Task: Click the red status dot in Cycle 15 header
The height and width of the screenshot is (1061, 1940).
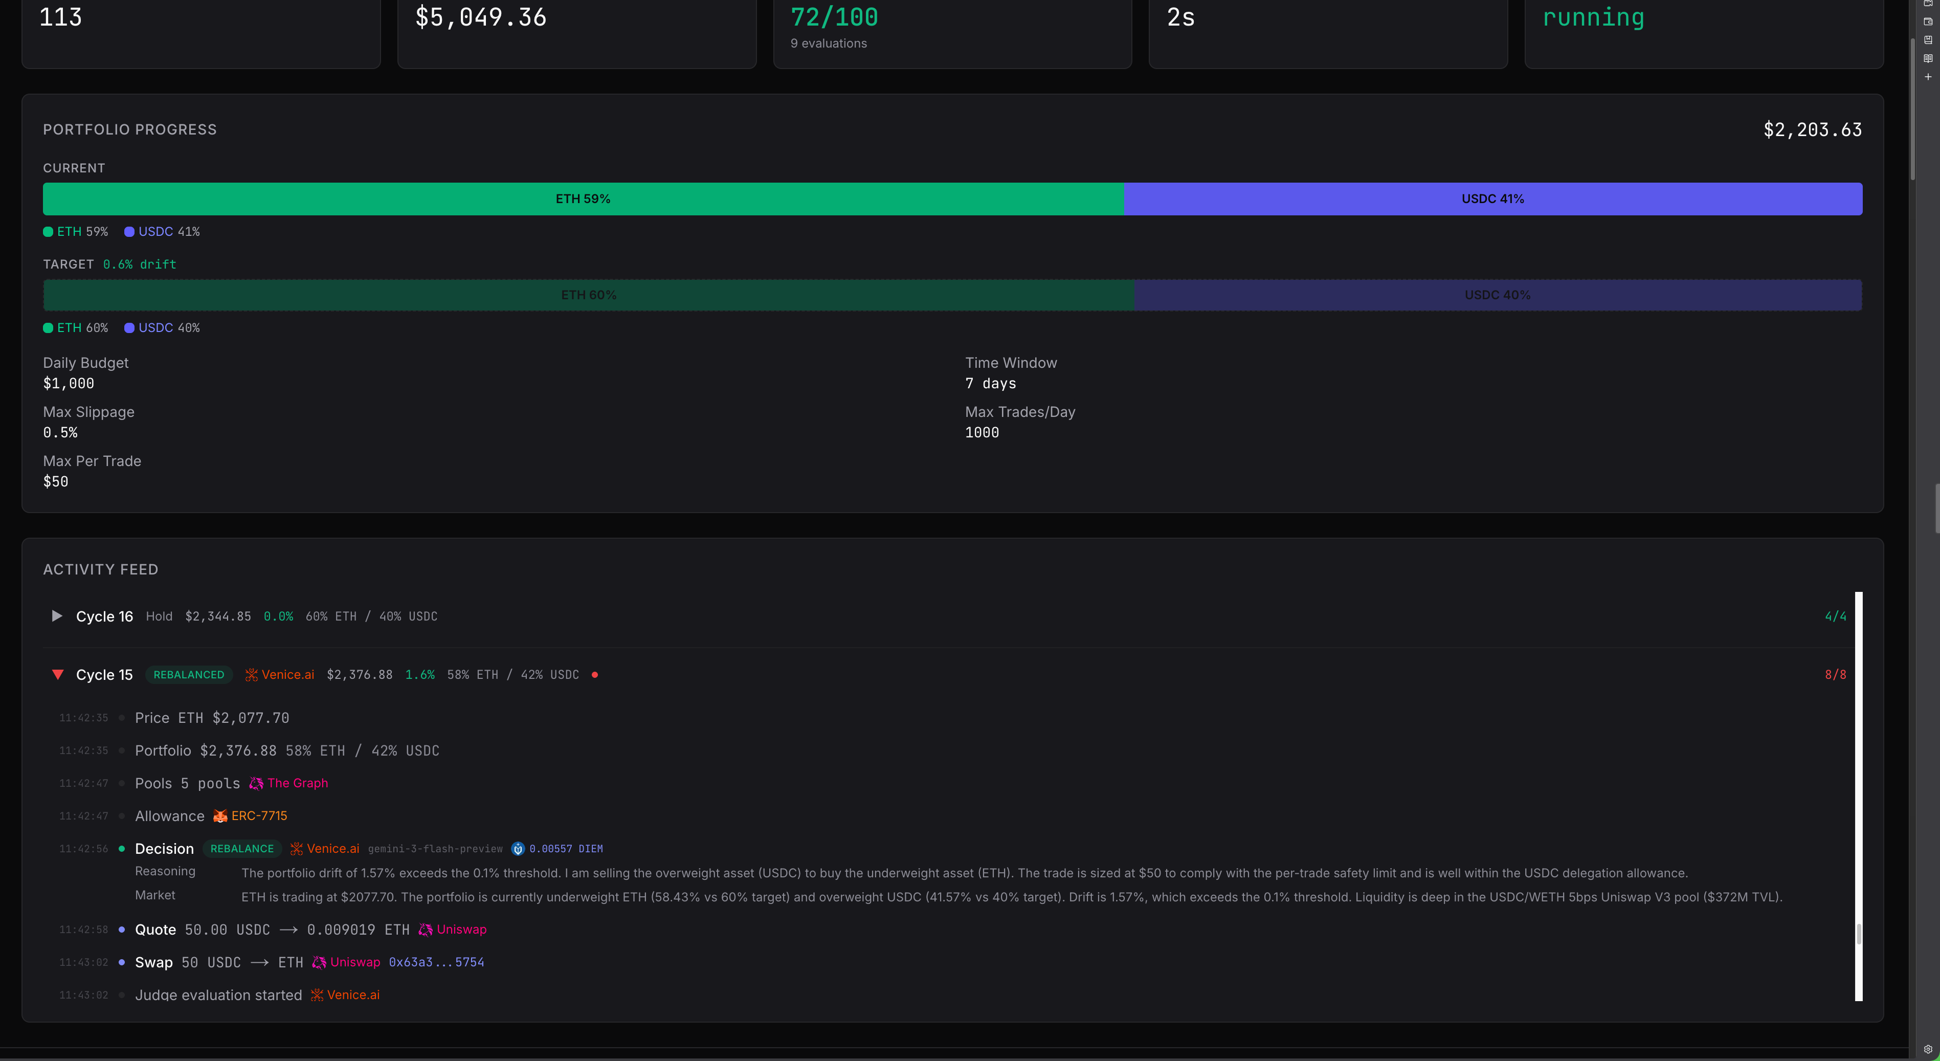Action: (x=595, y=675)
